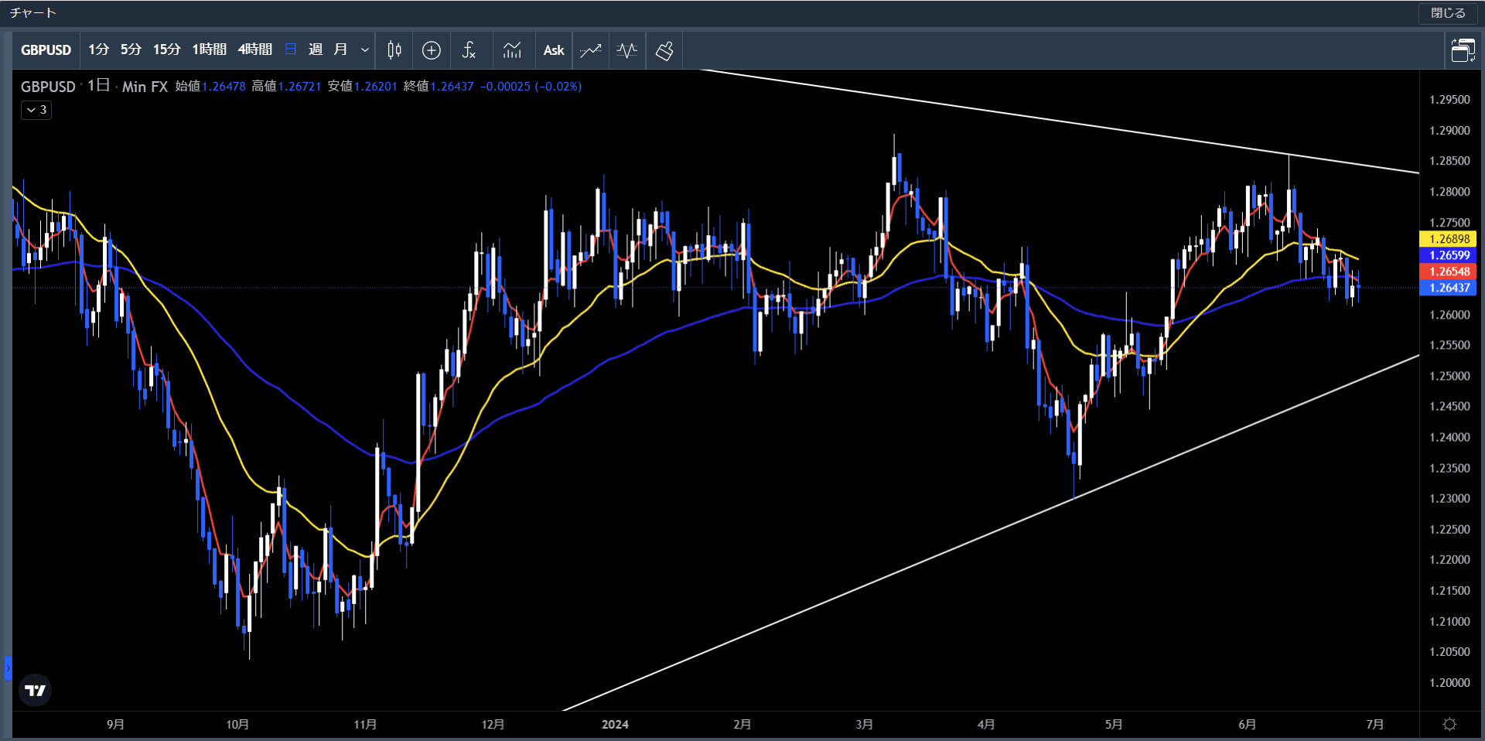This screenshot has width=1485, height=741.
Task: Click the GBPUSD symbol button
Action: tap(46, 50)
